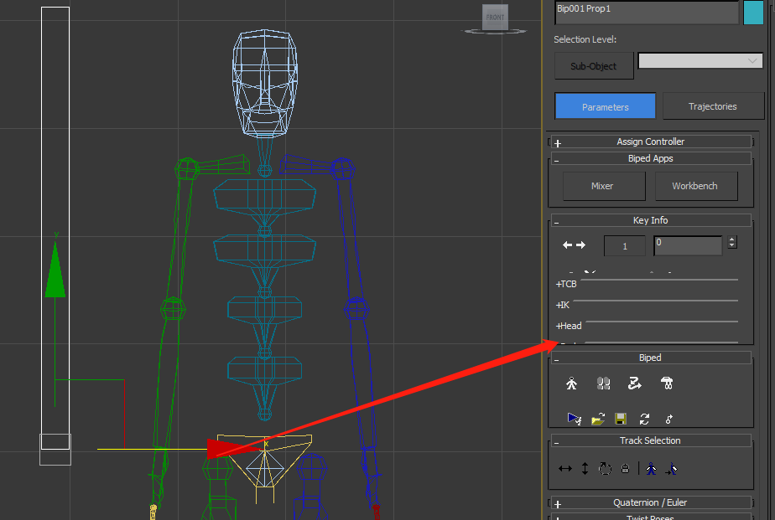Collapse the Biped Apps rollout
775x520 pixels.
click(651, 158)
